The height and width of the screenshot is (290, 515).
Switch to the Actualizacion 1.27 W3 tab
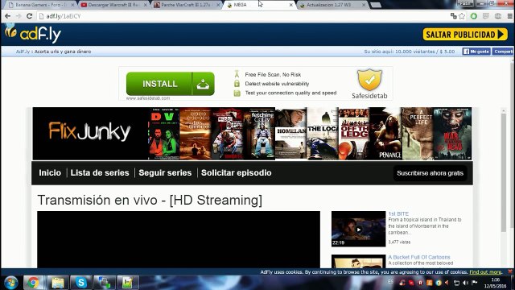click(332, 5)
